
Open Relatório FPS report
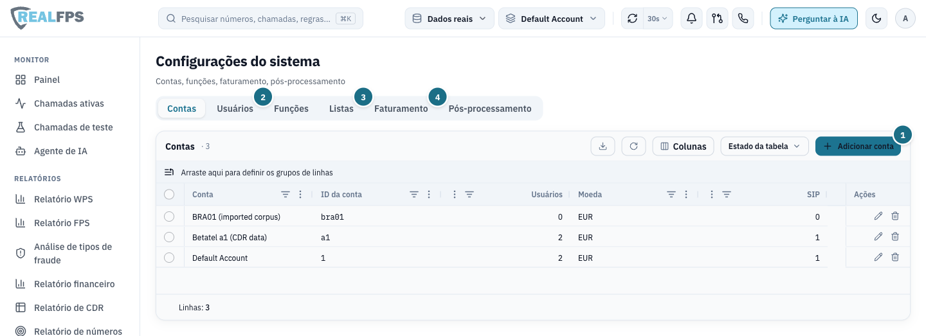click(62, 223)
